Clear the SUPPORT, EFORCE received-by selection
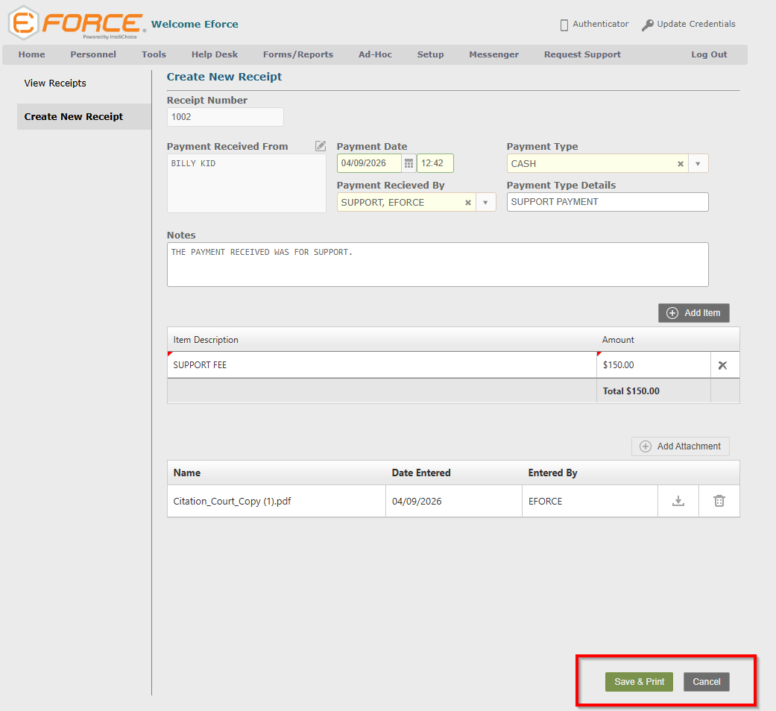 [x=468, y=203]
